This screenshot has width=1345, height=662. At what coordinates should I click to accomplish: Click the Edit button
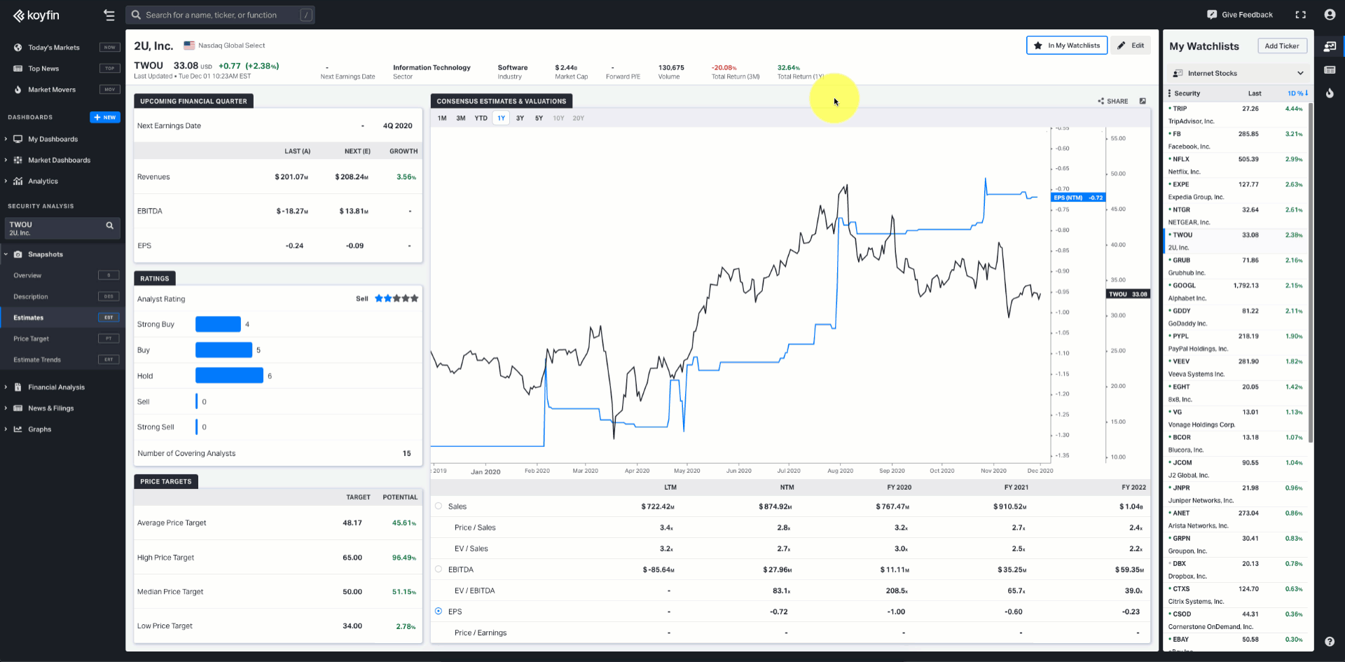click(1131, 46)
